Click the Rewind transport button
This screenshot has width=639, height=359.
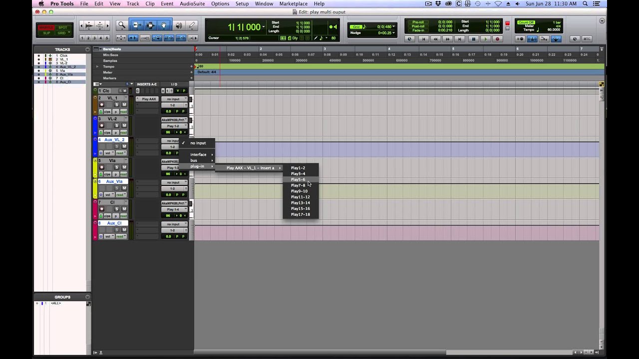coord(436,39)
